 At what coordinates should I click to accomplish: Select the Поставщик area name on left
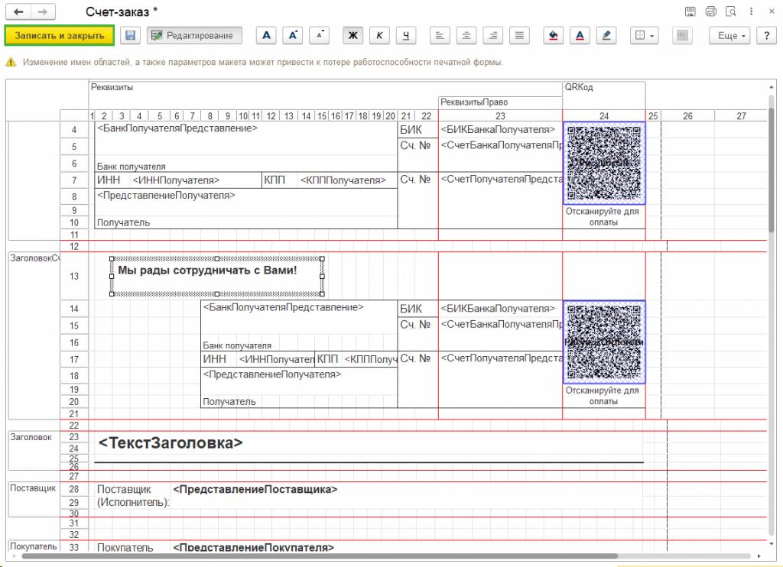point(33,488)
